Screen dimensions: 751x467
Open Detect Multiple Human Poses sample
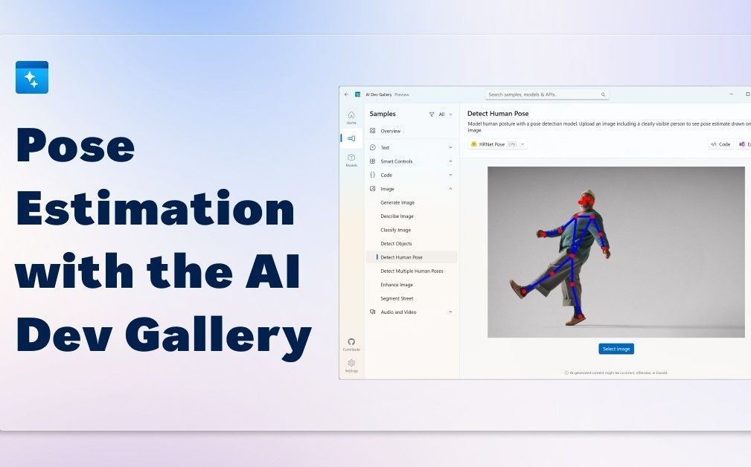pyautogui.click(x=412, y=271)
